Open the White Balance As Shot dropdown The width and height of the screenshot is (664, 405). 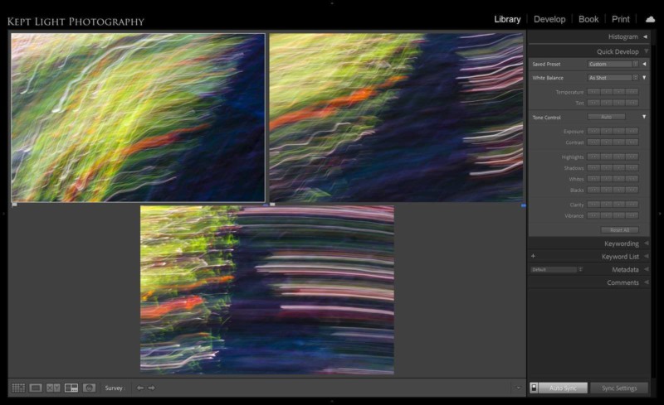point(613,78)
